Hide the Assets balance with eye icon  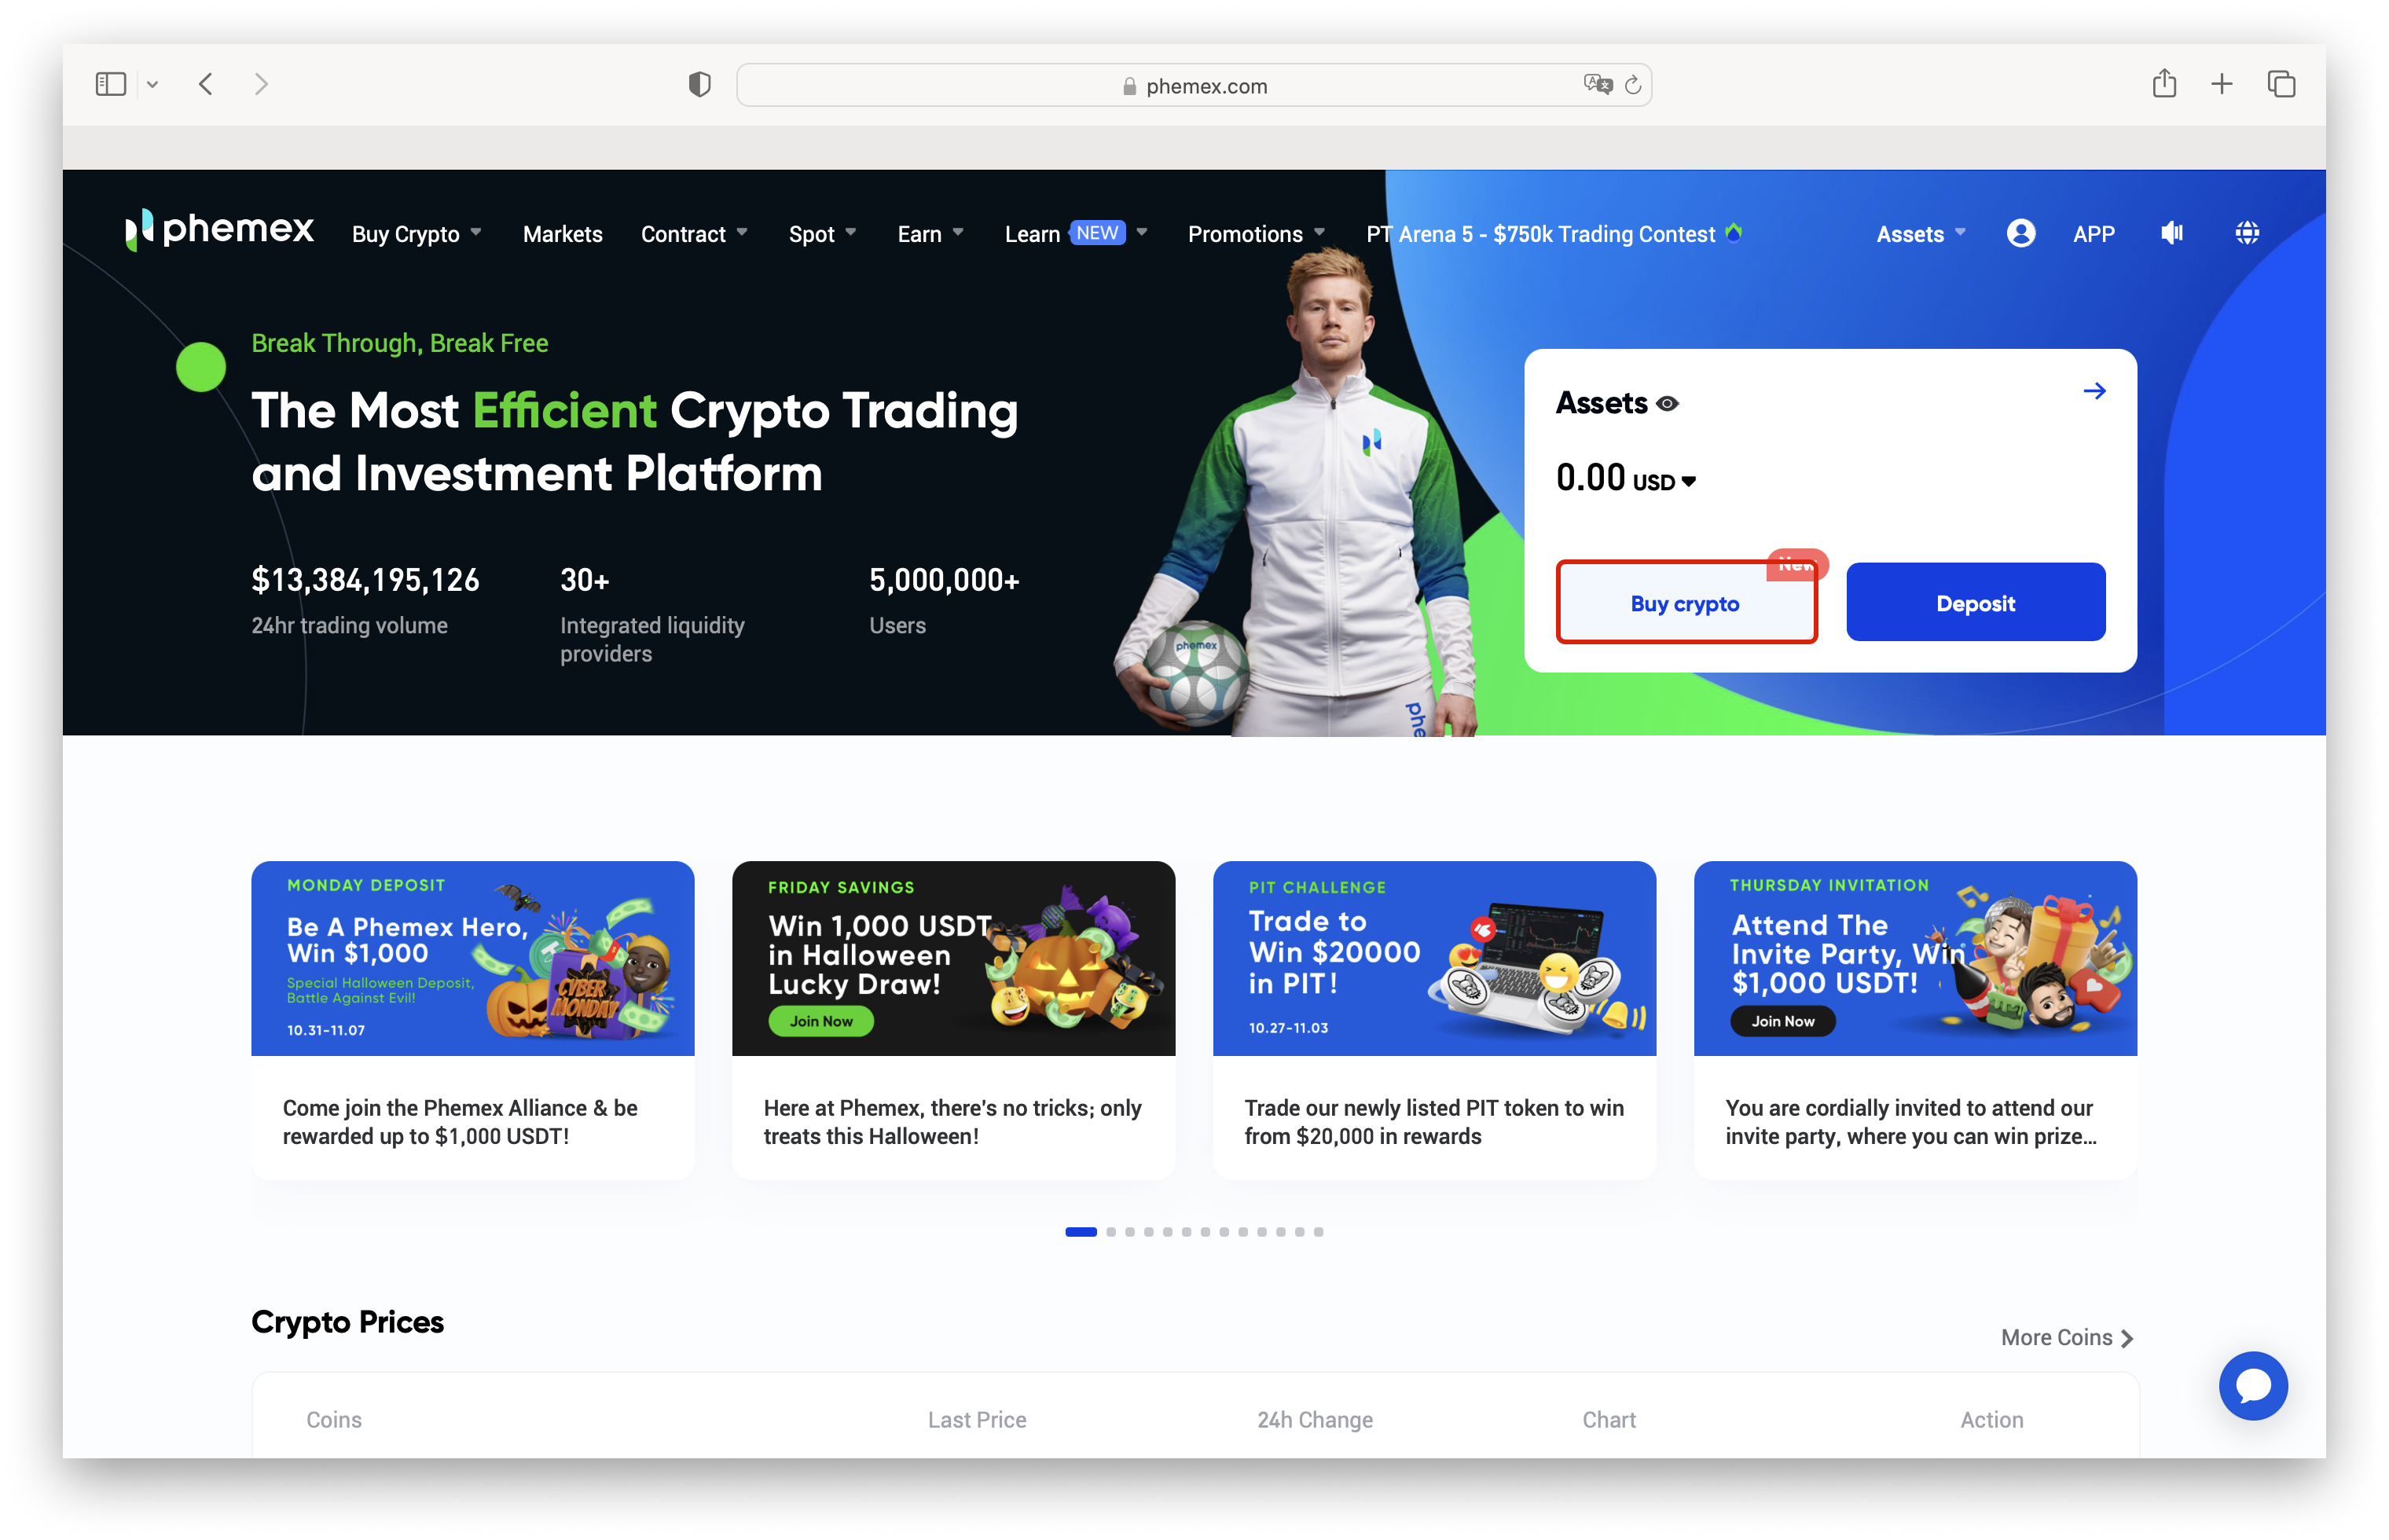(x=1667, y=404)
